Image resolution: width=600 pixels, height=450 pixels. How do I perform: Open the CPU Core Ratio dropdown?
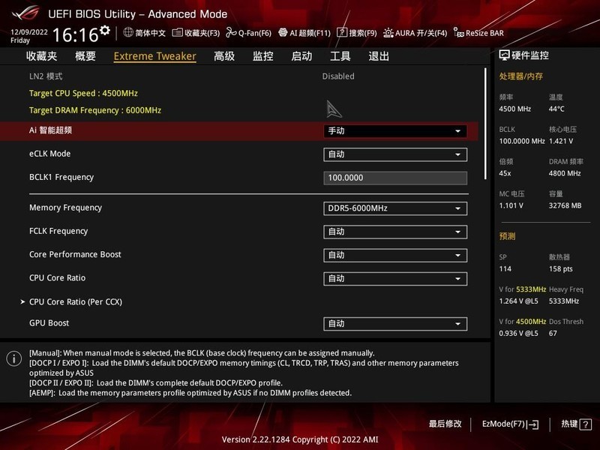(x=395, y=278)
